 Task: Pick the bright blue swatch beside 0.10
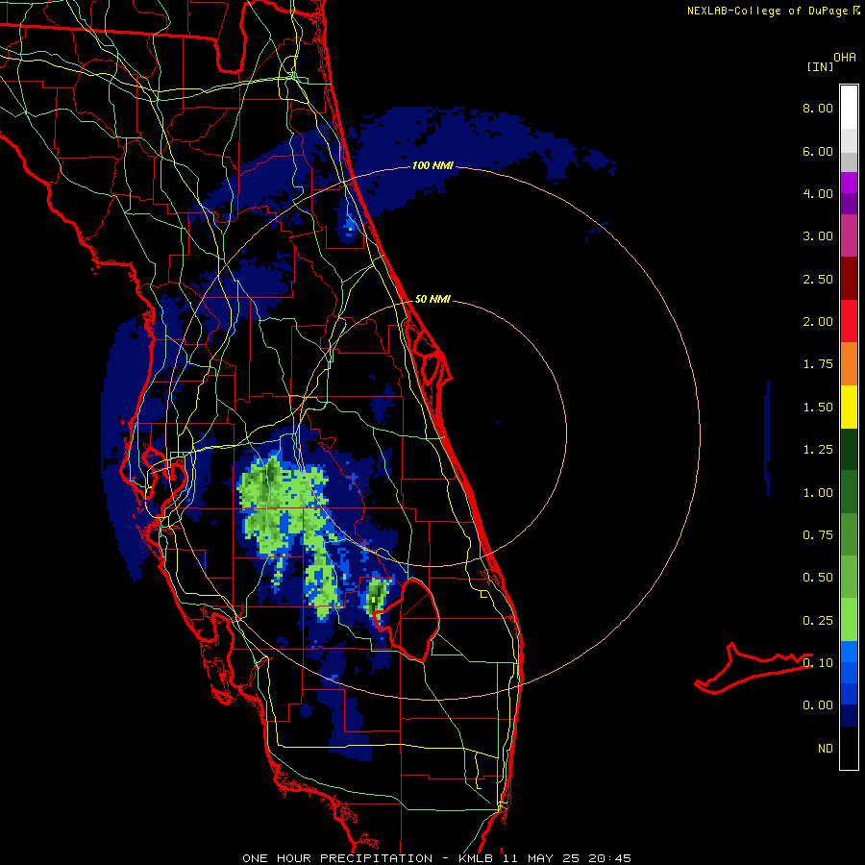pos(849,652)
